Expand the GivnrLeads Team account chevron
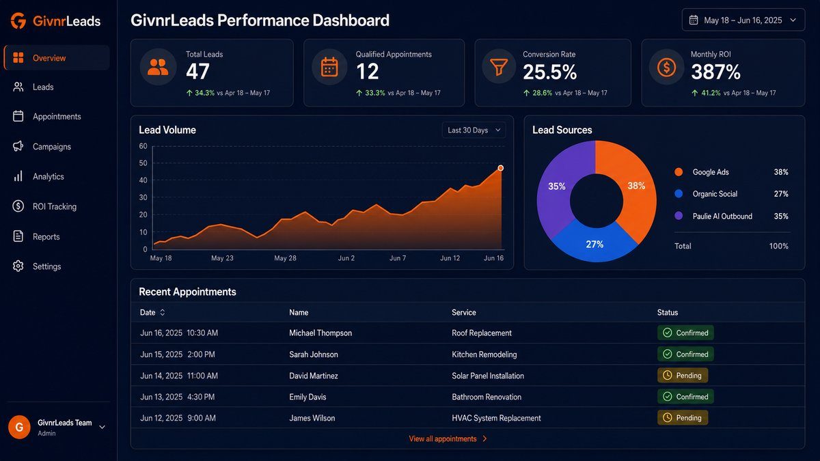The height and width of the screenshot is (461, 820). coord(102,428)
